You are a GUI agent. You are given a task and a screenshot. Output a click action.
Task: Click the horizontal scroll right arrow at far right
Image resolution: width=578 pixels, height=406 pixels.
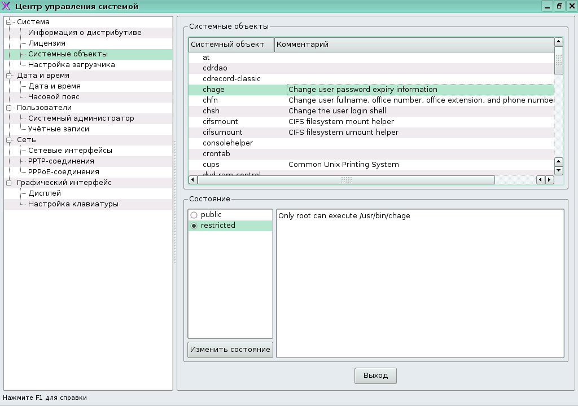549,179
